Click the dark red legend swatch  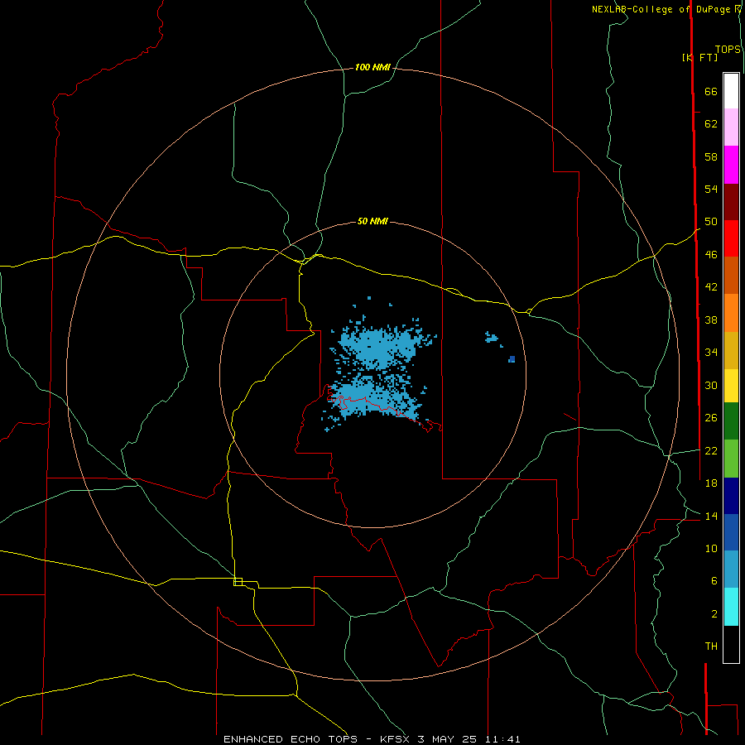[x=731, y=201]
